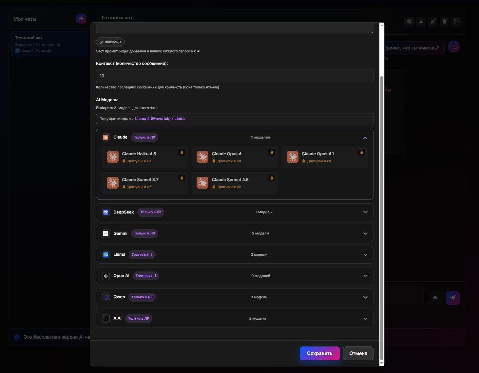
Task: Click the delete chat trash icon
Action: [x=445, y=22]
